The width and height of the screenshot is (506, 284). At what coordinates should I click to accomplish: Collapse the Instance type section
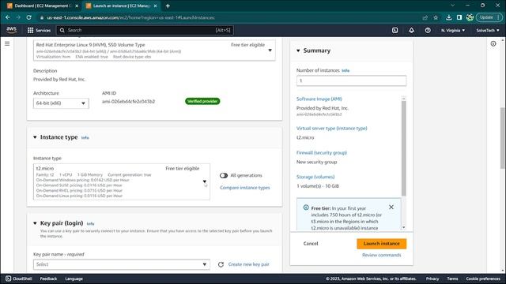click(x=35, y=137)
